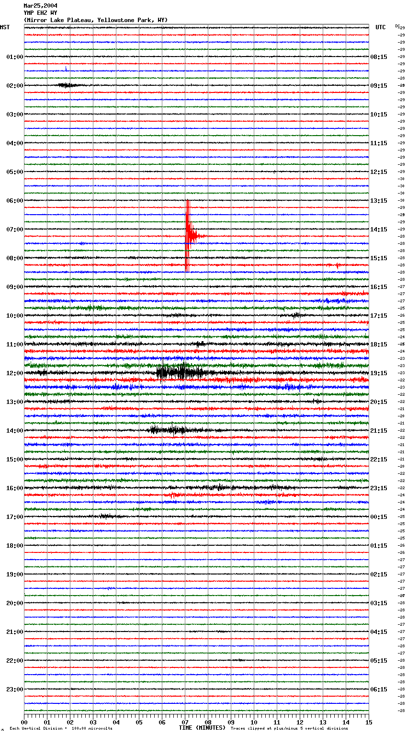The width and height of the screenshot is (407, 735).
Task: Select the 20:00 MST time label
Action: point(15,603)
